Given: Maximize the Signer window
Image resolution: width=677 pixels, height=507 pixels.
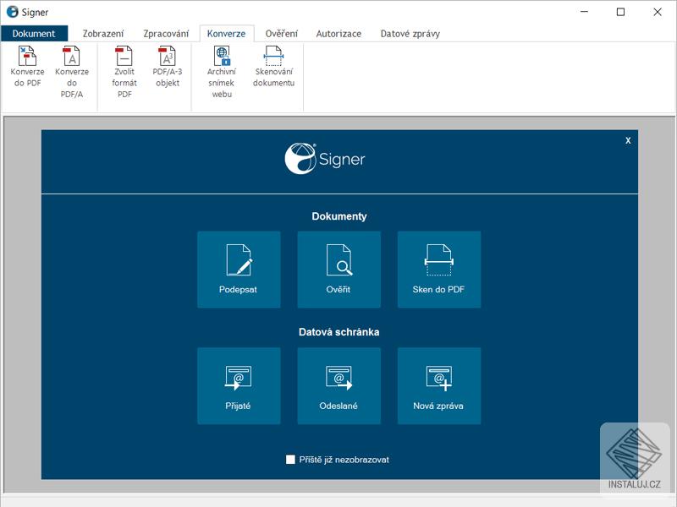Looking at the screenshot, I should pos(620,12).
